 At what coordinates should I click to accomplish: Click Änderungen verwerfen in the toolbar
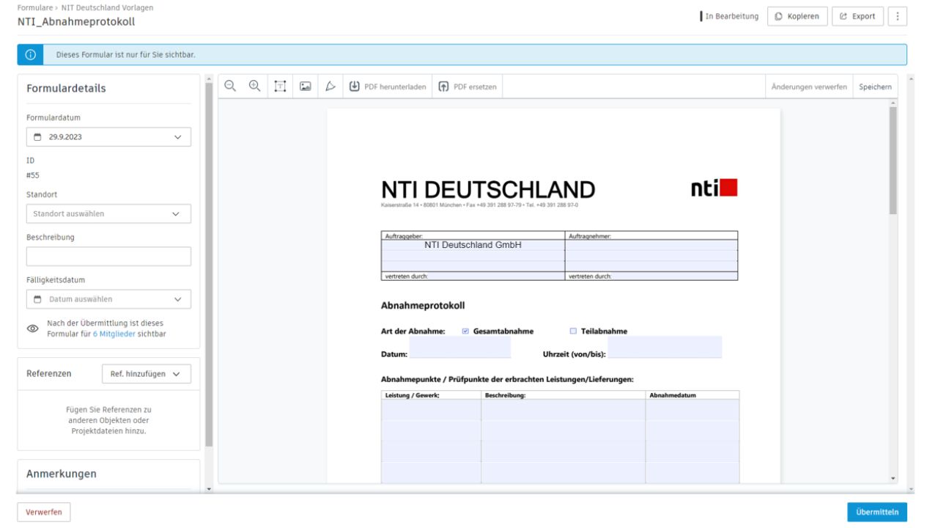click(808, 87)
